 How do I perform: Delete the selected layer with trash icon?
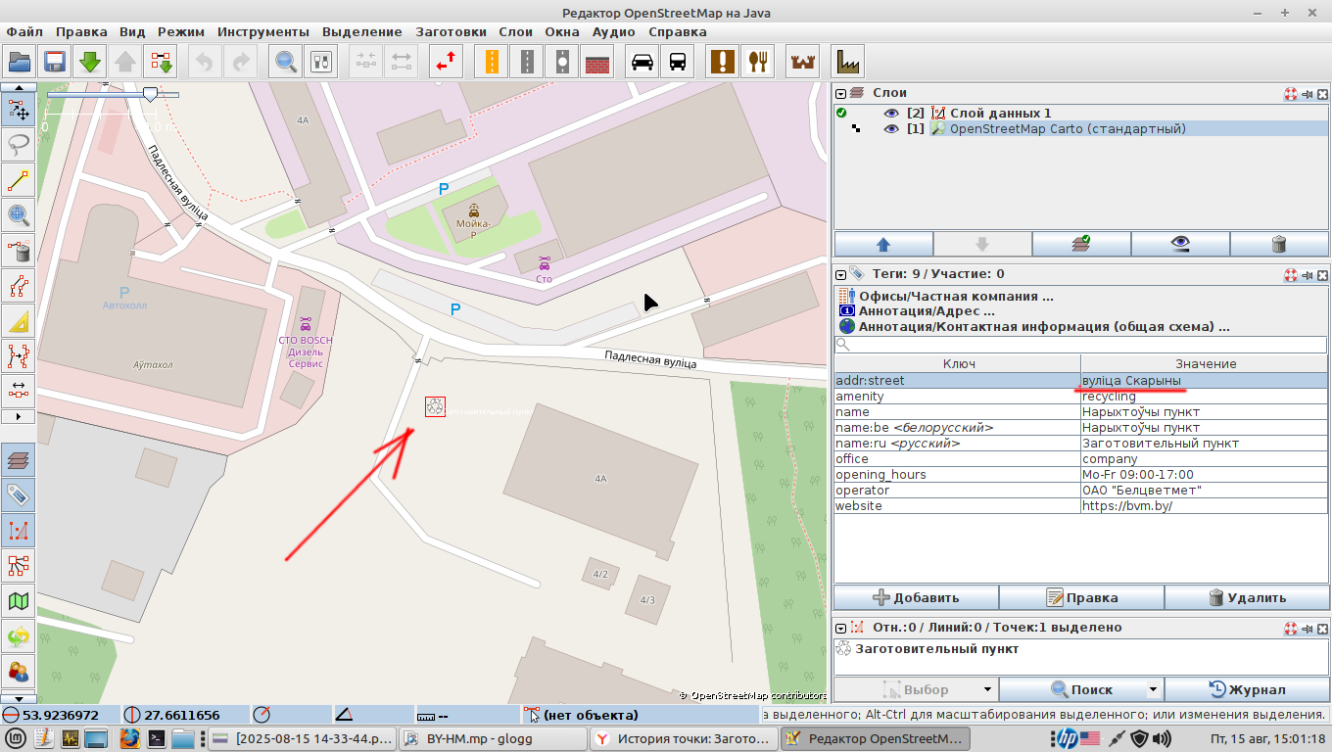coord(1278,244)
